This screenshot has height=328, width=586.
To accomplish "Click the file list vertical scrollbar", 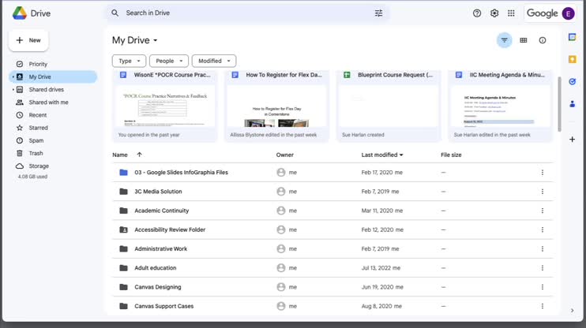I will [559, 104].
